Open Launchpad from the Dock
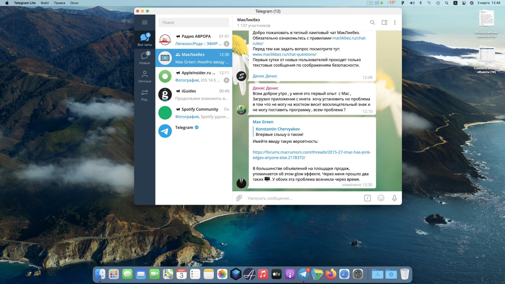The width and height of the screenshot is (505, 284). pos(114,274)
